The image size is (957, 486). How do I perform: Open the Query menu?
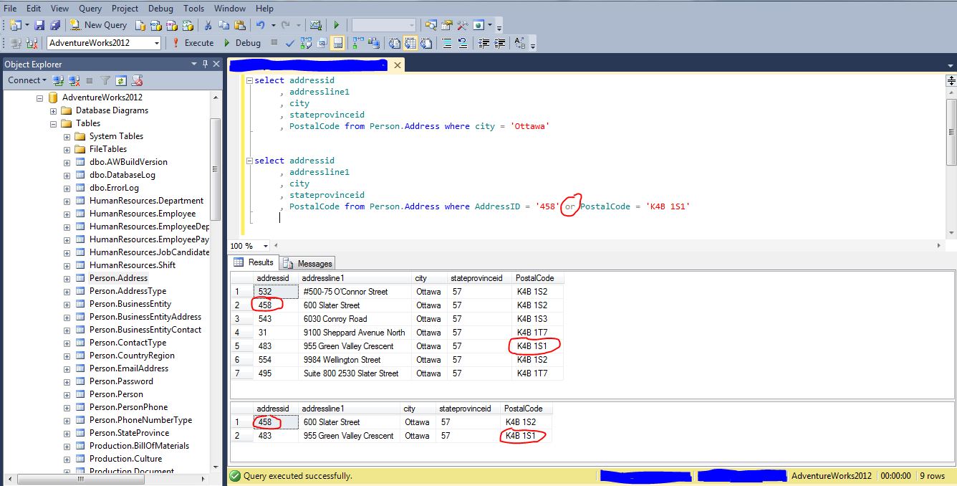click(x=90, y=9)
